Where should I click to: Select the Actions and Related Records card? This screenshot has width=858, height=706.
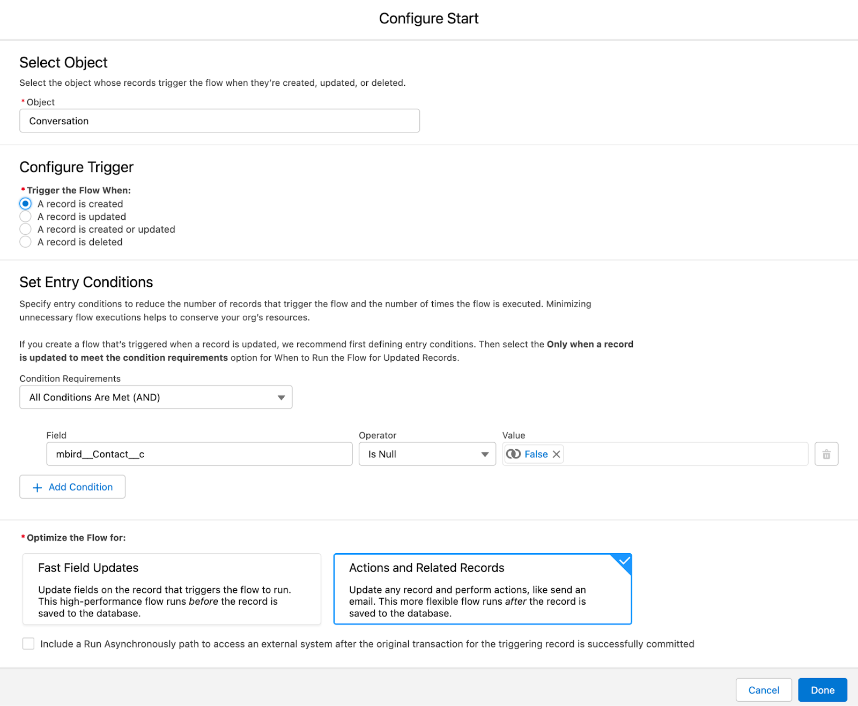482,589
